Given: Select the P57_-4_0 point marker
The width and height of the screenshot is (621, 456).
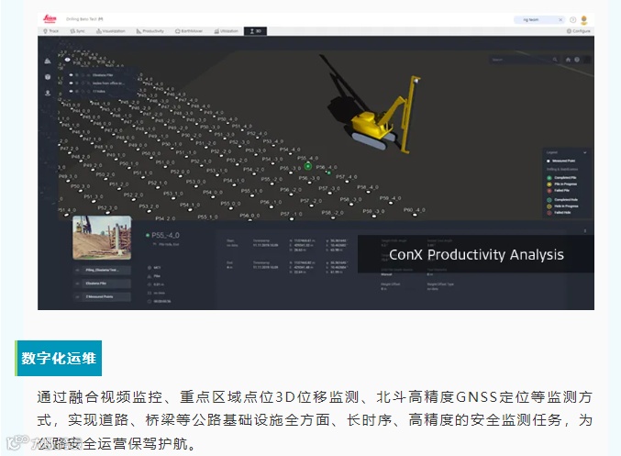Looking at the screenshot, I should coord(347,182).
